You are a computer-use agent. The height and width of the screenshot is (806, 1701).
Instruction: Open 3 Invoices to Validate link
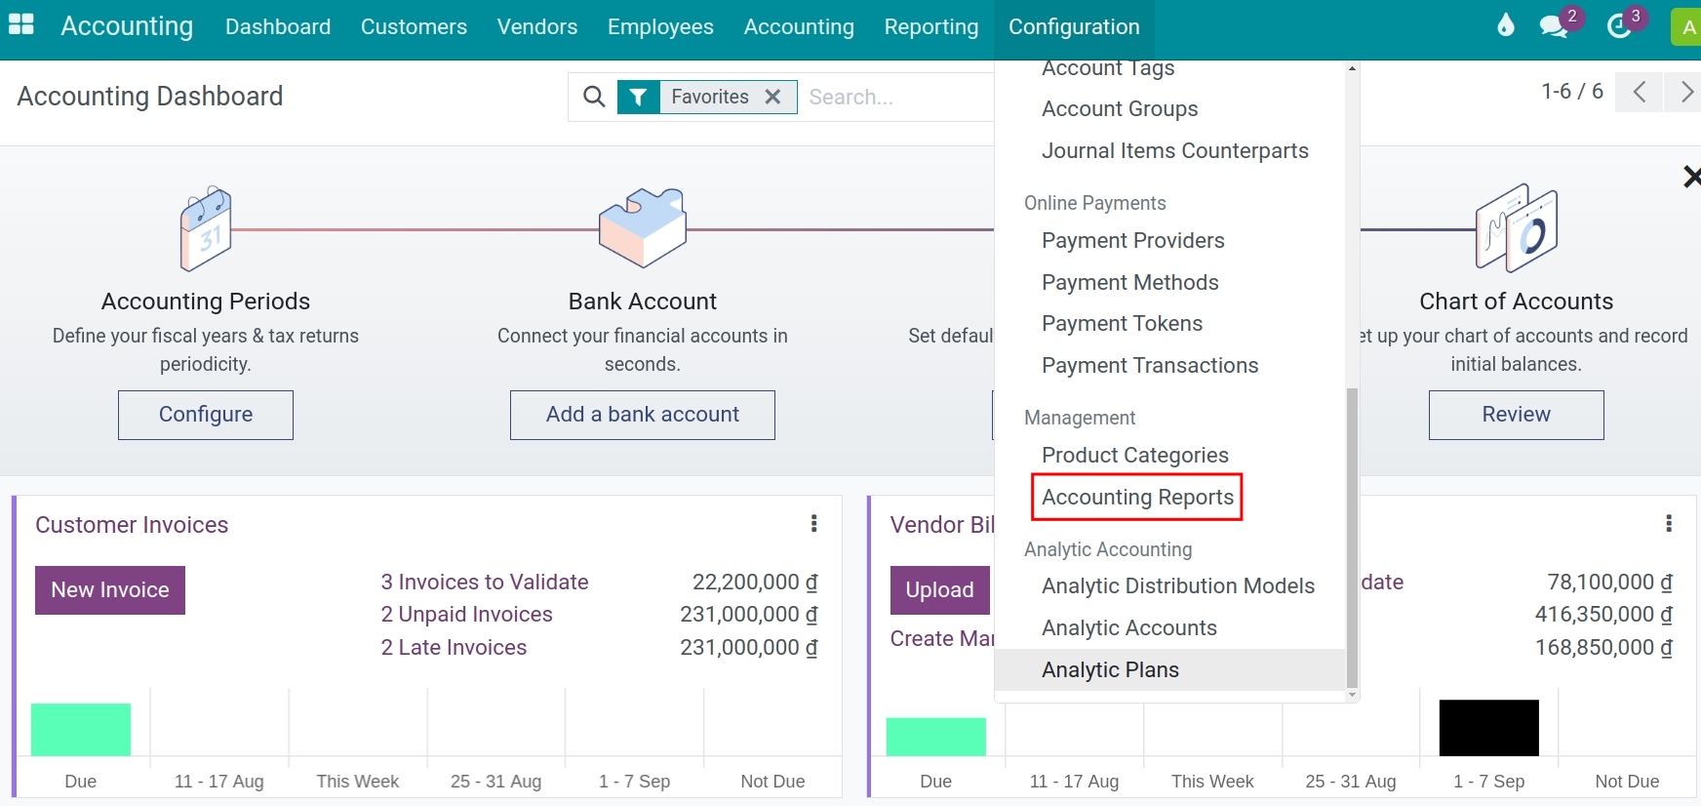[x=485, y=583]
